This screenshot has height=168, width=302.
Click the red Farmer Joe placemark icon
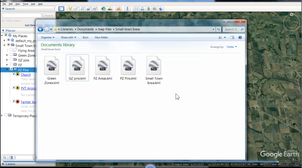(x=18, y=102)
